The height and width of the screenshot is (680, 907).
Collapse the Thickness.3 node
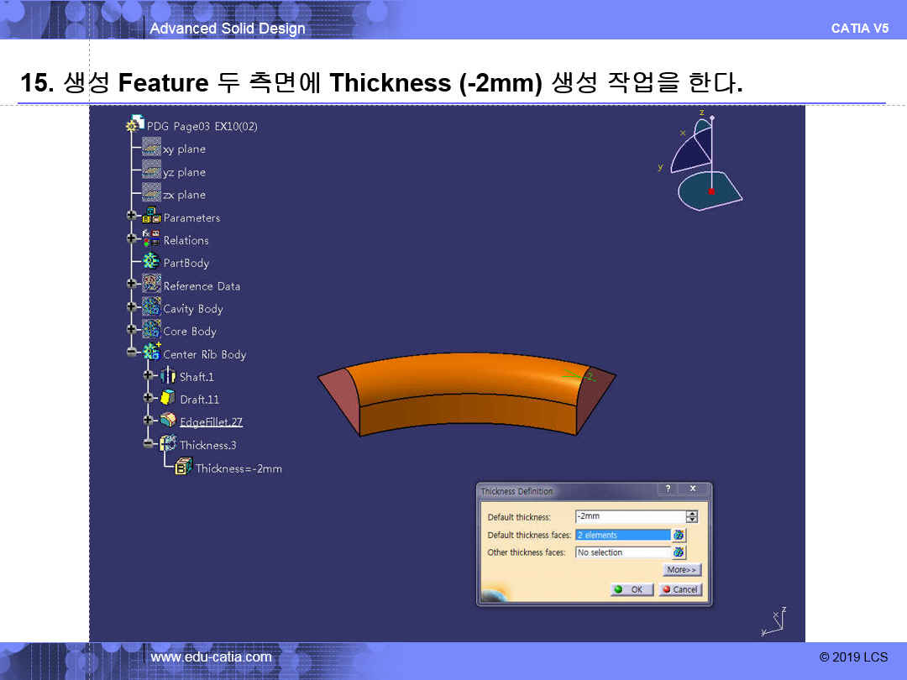[x=149, y=444]
